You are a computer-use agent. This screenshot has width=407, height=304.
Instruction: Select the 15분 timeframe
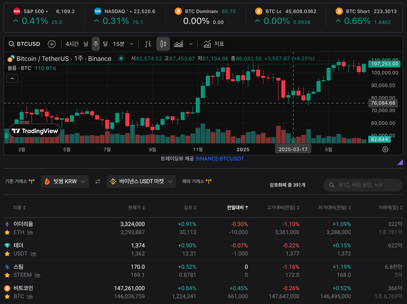point(119,44)
